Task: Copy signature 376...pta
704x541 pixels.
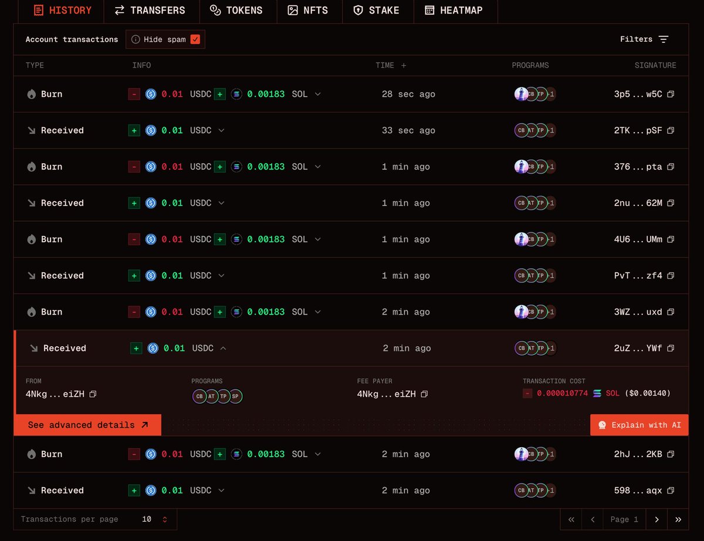Action: click(x=671, y=167)
